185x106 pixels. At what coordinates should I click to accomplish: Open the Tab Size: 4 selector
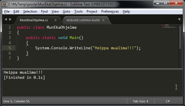pyautogui.click(x=141, y=101)
